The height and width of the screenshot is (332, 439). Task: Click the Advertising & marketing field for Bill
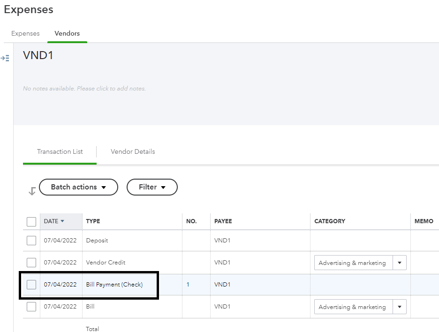352,307
